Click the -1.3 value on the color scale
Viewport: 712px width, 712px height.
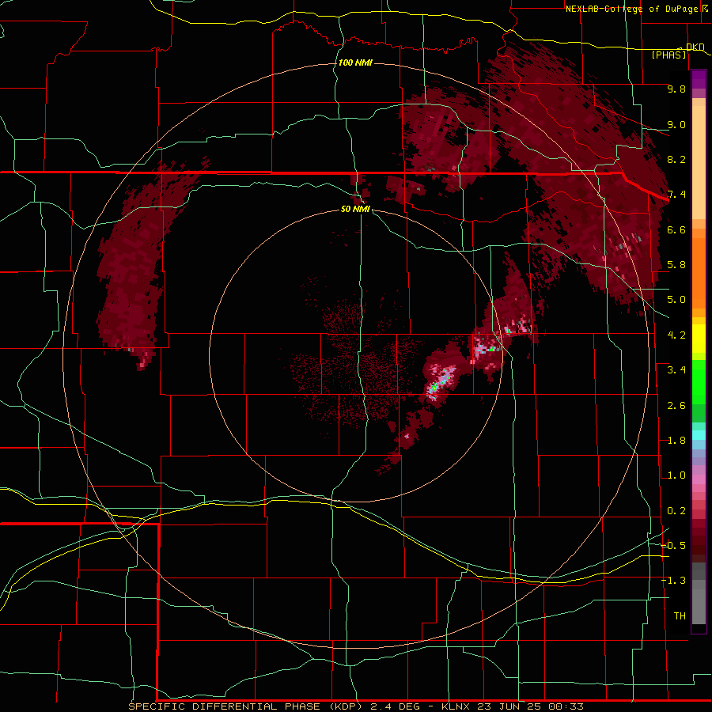pos(674,581)
